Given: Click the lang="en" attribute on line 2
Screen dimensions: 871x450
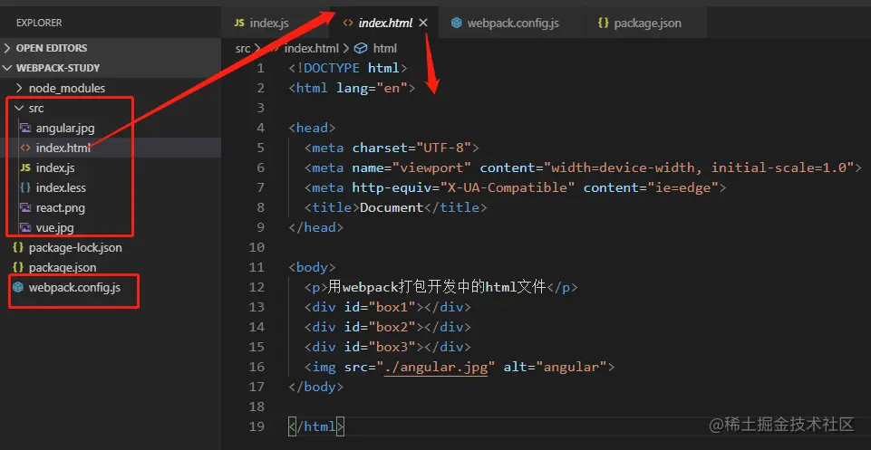Looking at the screenshot, I should (372, 88).
